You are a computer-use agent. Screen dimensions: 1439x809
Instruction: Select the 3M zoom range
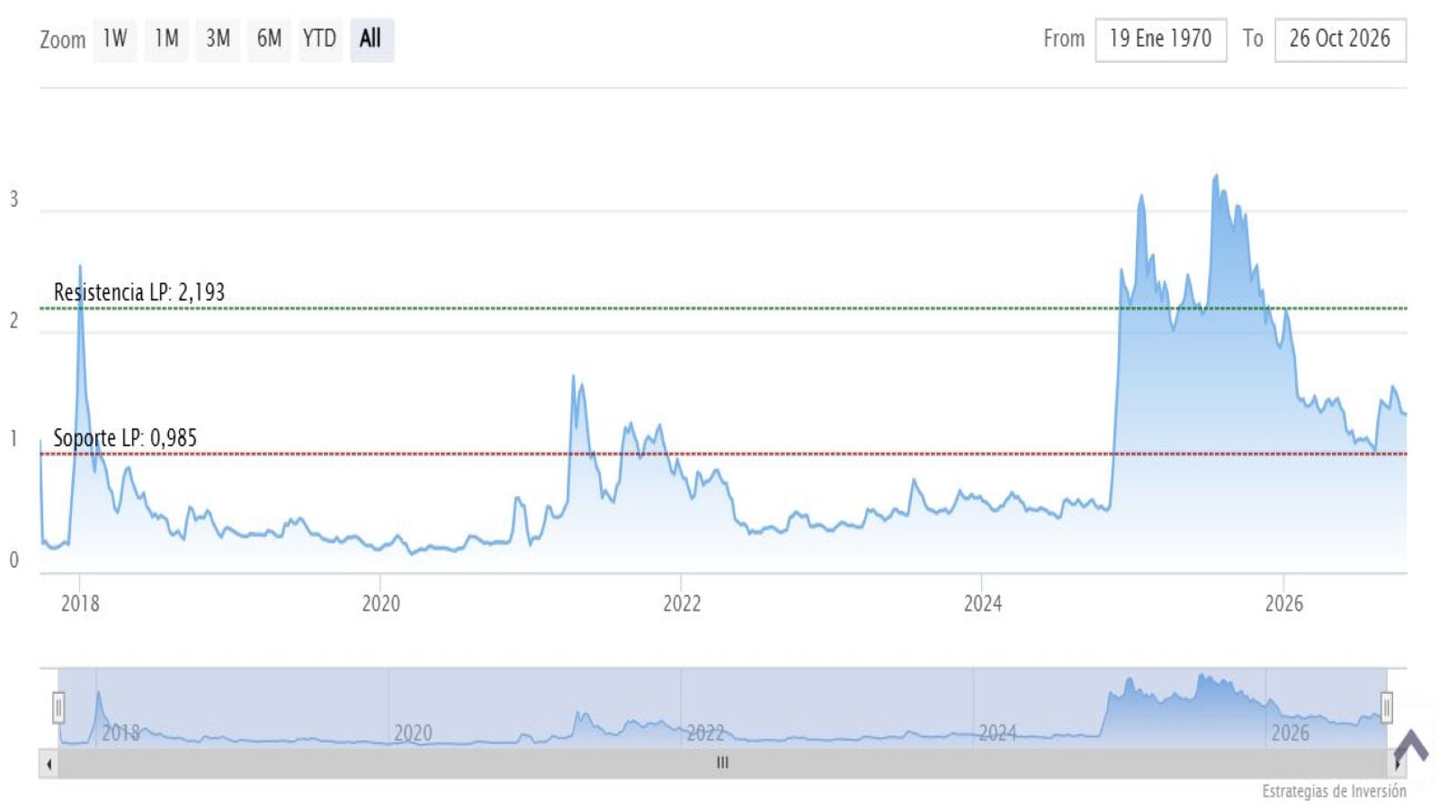tap(218, 40)
